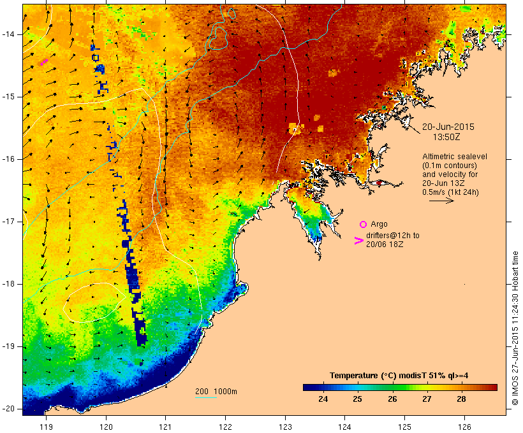Click the longitude label 119
This screenshot has width=523, height=433.
tap(46, 427)
